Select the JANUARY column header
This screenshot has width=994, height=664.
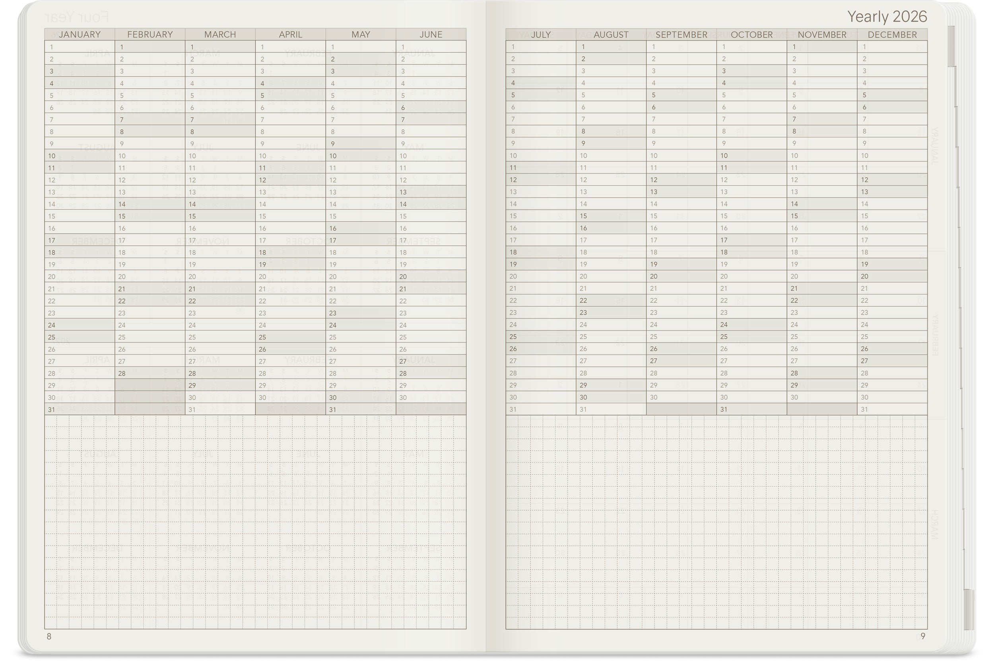click(79, 34)
